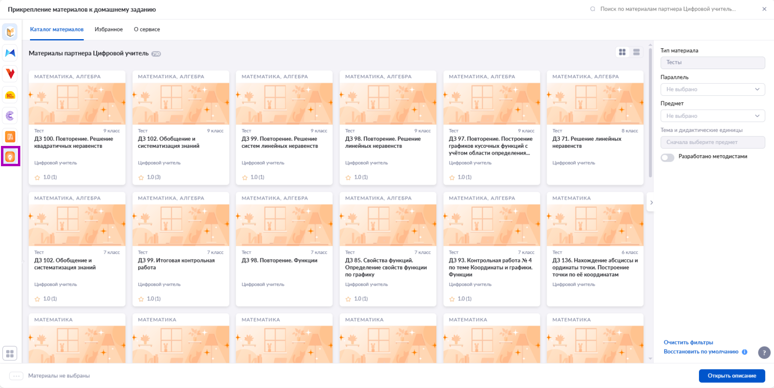Click the question mark help button
This screenshot has width=774, height=388.
click(764, 353)
